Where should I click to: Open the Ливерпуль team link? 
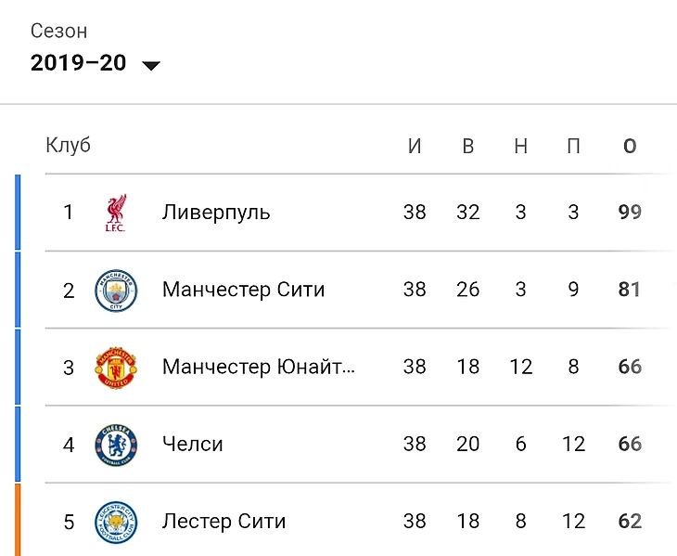(216, 213)
